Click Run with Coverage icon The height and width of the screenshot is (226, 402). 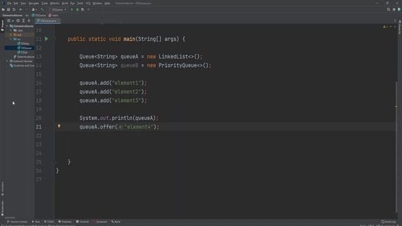[83, 9]
